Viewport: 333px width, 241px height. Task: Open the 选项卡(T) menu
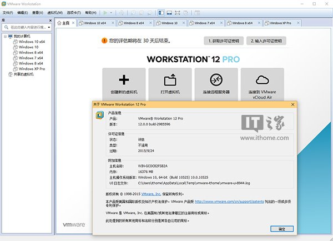click(x=74, y=13)
